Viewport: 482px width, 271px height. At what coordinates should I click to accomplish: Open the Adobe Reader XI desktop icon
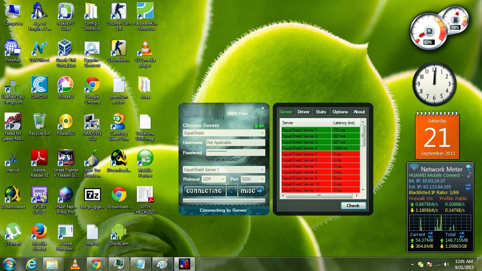(x=40, y=163)
